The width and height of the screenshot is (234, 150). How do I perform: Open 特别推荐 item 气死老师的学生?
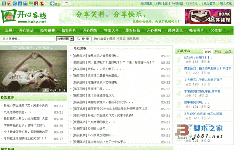[x=18, y=112]
